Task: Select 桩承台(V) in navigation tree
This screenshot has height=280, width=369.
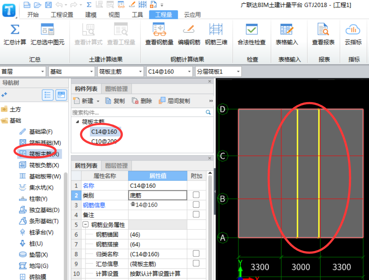Action: pos(36,232)
